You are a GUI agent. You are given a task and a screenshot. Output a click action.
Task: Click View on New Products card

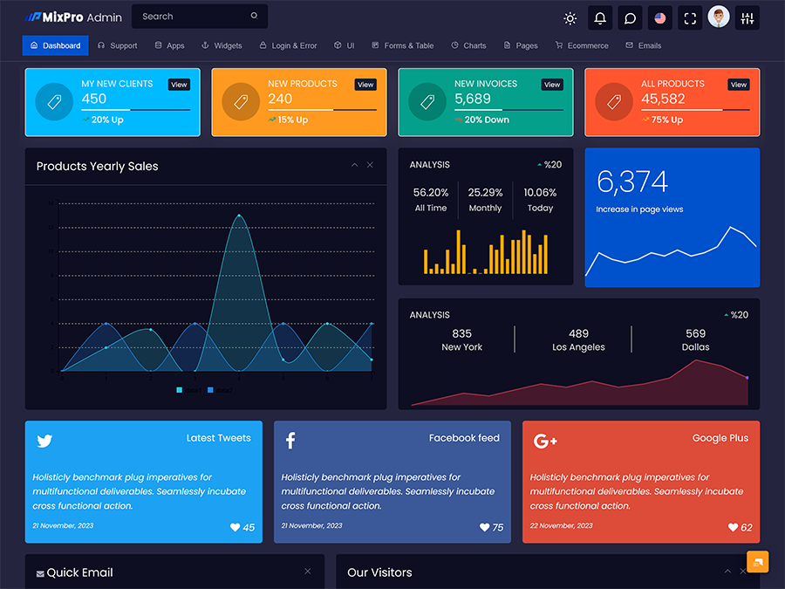click(x=365, y=85)
